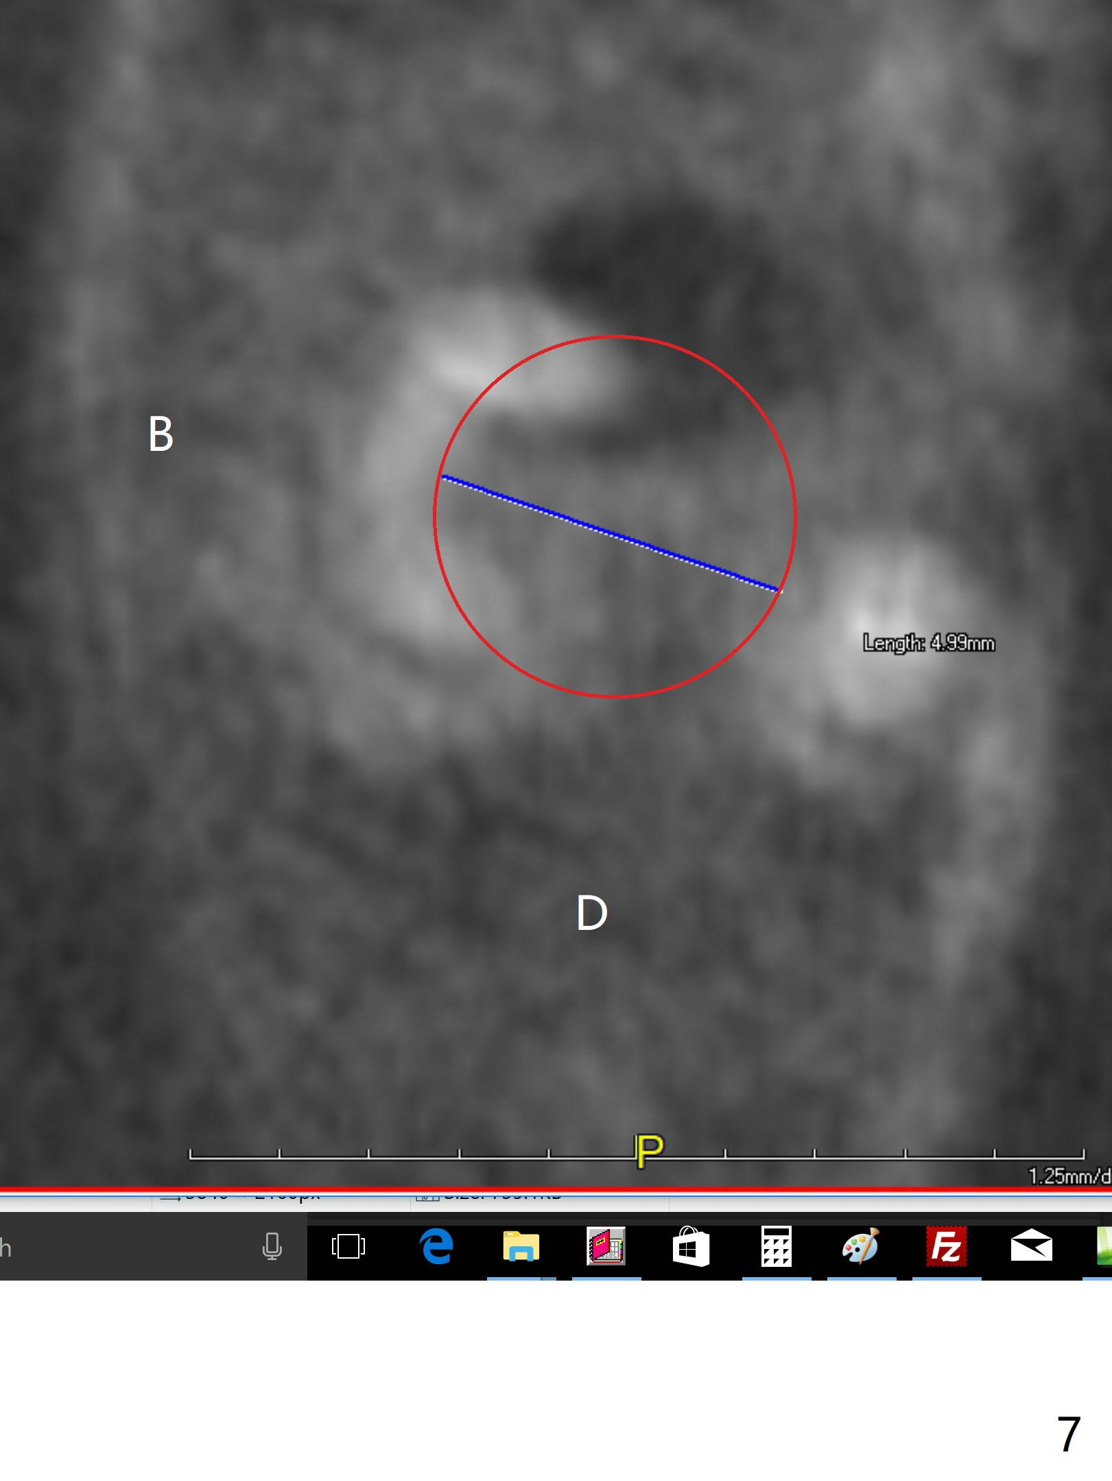
Task: Open FileZilla from the taskbar
Action: click(x=946, y=1246)
